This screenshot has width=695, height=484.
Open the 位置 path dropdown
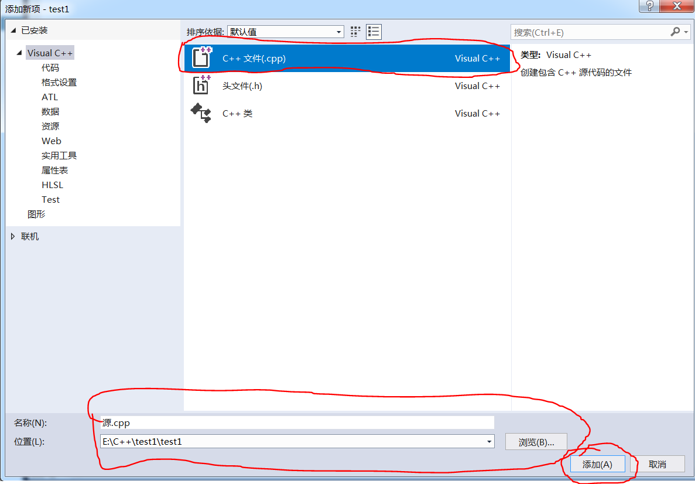tap(488, 442)
